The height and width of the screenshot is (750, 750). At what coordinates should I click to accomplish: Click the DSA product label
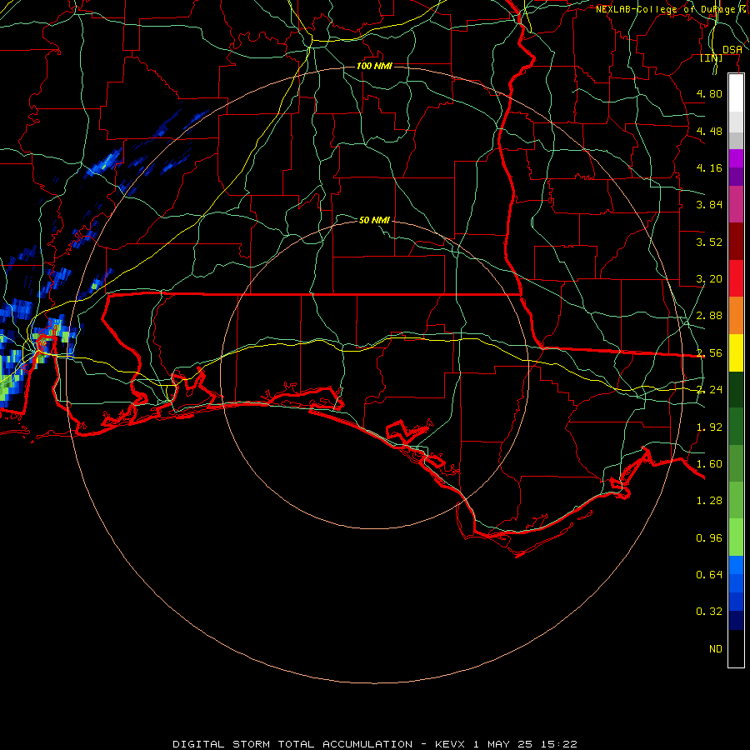[732, 49]
